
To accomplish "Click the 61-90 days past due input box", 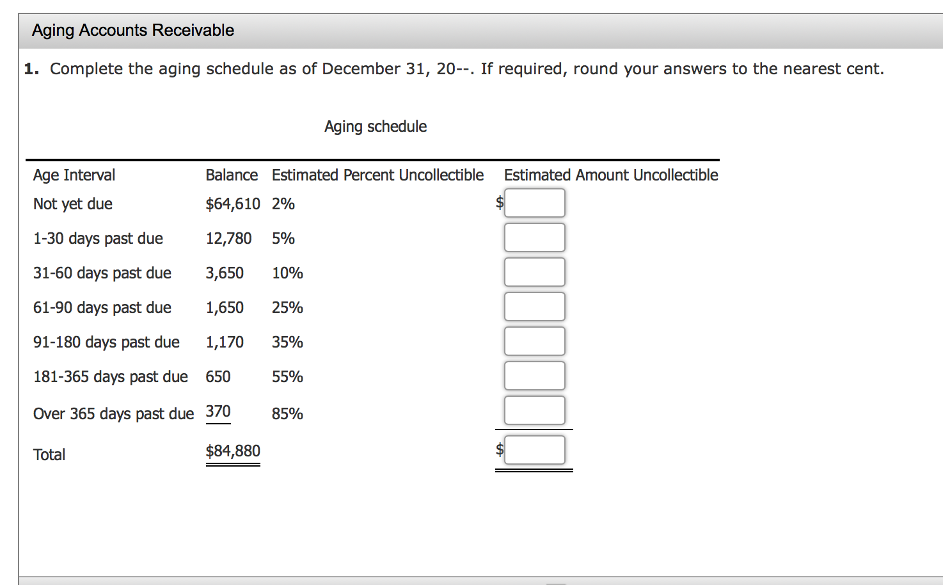I will coord(534,307).
